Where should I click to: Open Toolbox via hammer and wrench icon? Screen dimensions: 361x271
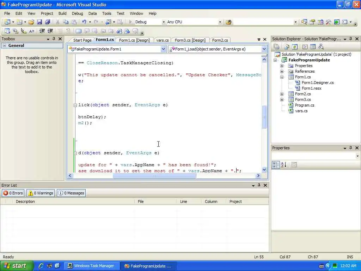point(329,22)
